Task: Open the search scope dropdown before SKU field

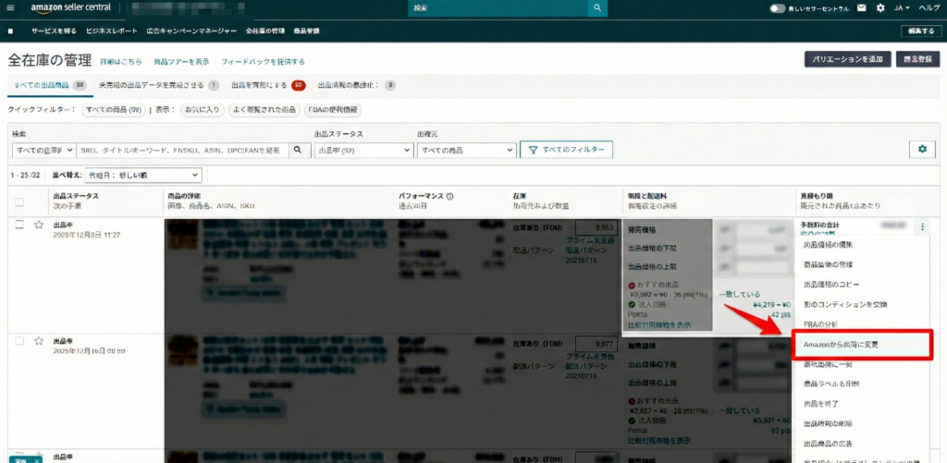Action: [x=44, y=150]
